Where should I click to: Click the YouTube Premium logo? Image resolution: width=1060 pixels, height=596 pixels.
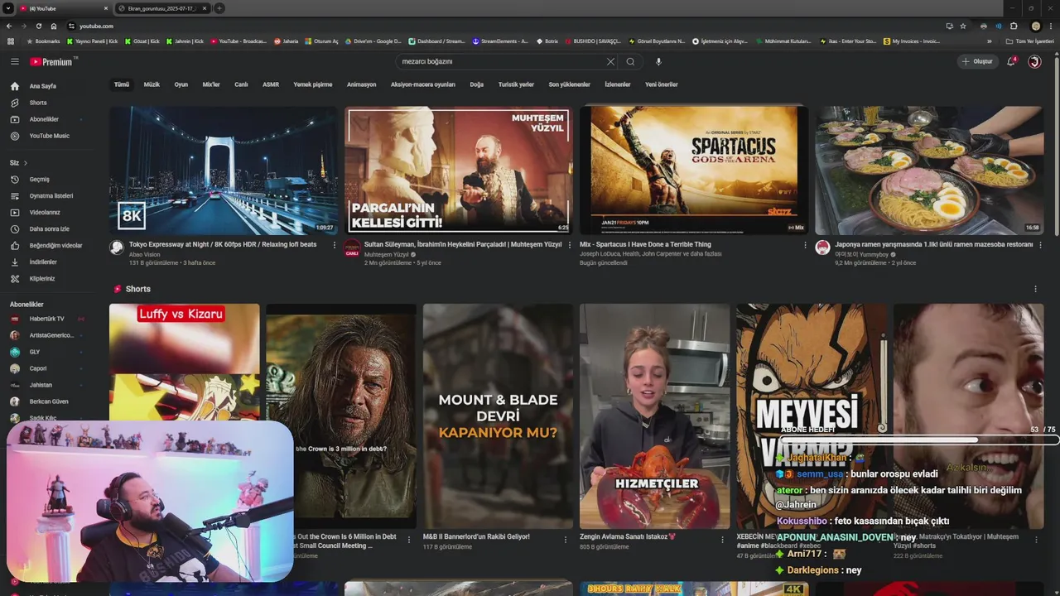[51, 61]
